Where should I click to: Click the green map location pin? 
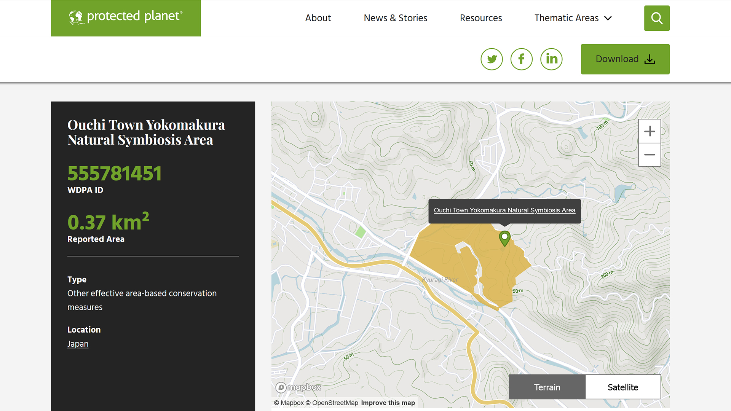point(504,238)
